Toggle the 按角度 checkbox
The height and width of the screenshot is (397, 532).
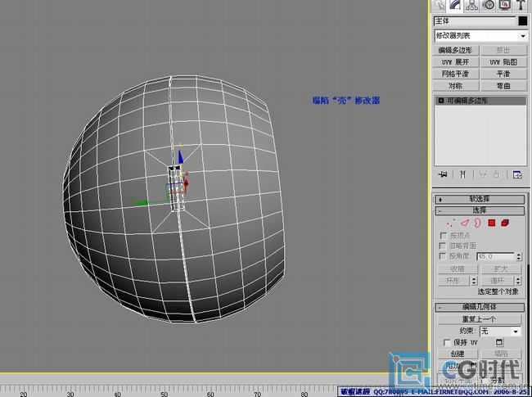pos(443,256)
